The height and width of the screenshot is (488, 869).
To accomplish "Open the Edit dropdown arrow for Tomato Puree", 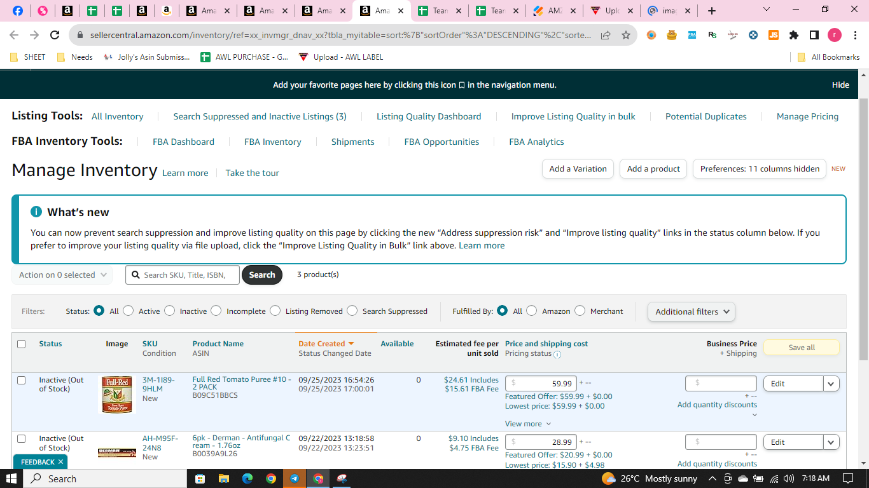I will (831, 384).
